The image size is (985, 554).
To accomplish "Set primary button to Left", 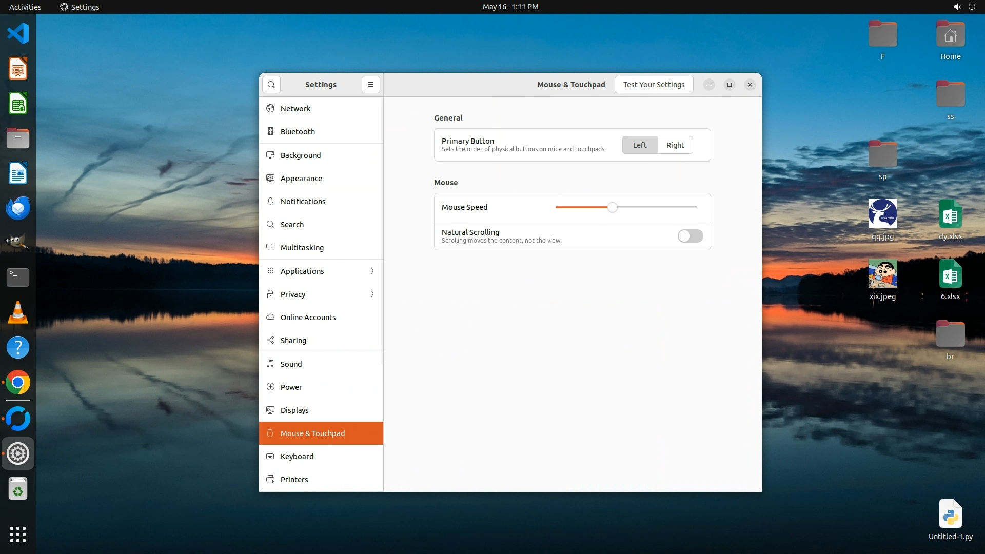I will click(639, 145).
